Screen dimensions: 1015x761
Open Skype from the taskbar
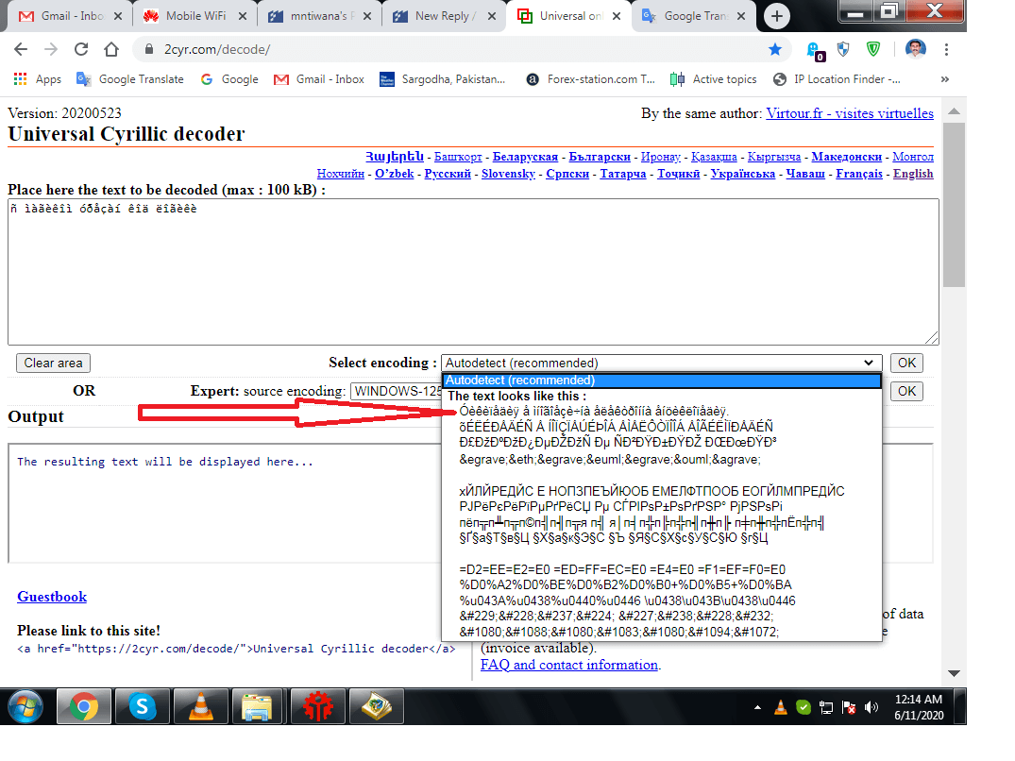(x=142, y=706)
